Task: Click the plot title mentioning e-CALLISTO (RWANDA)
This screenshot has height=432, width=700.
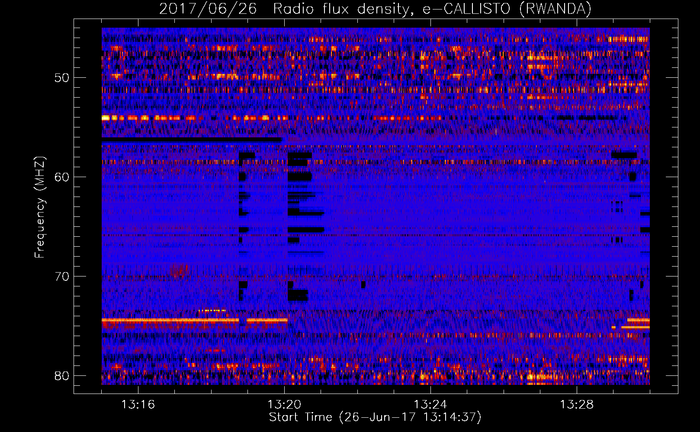Action: (375, 9)
